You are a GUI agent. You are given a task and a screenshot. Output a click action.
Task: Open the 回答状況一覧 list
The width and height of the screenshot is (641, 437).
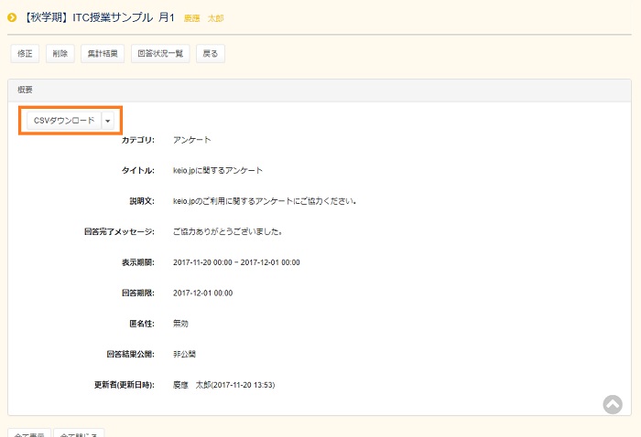(x=160, y=54)
